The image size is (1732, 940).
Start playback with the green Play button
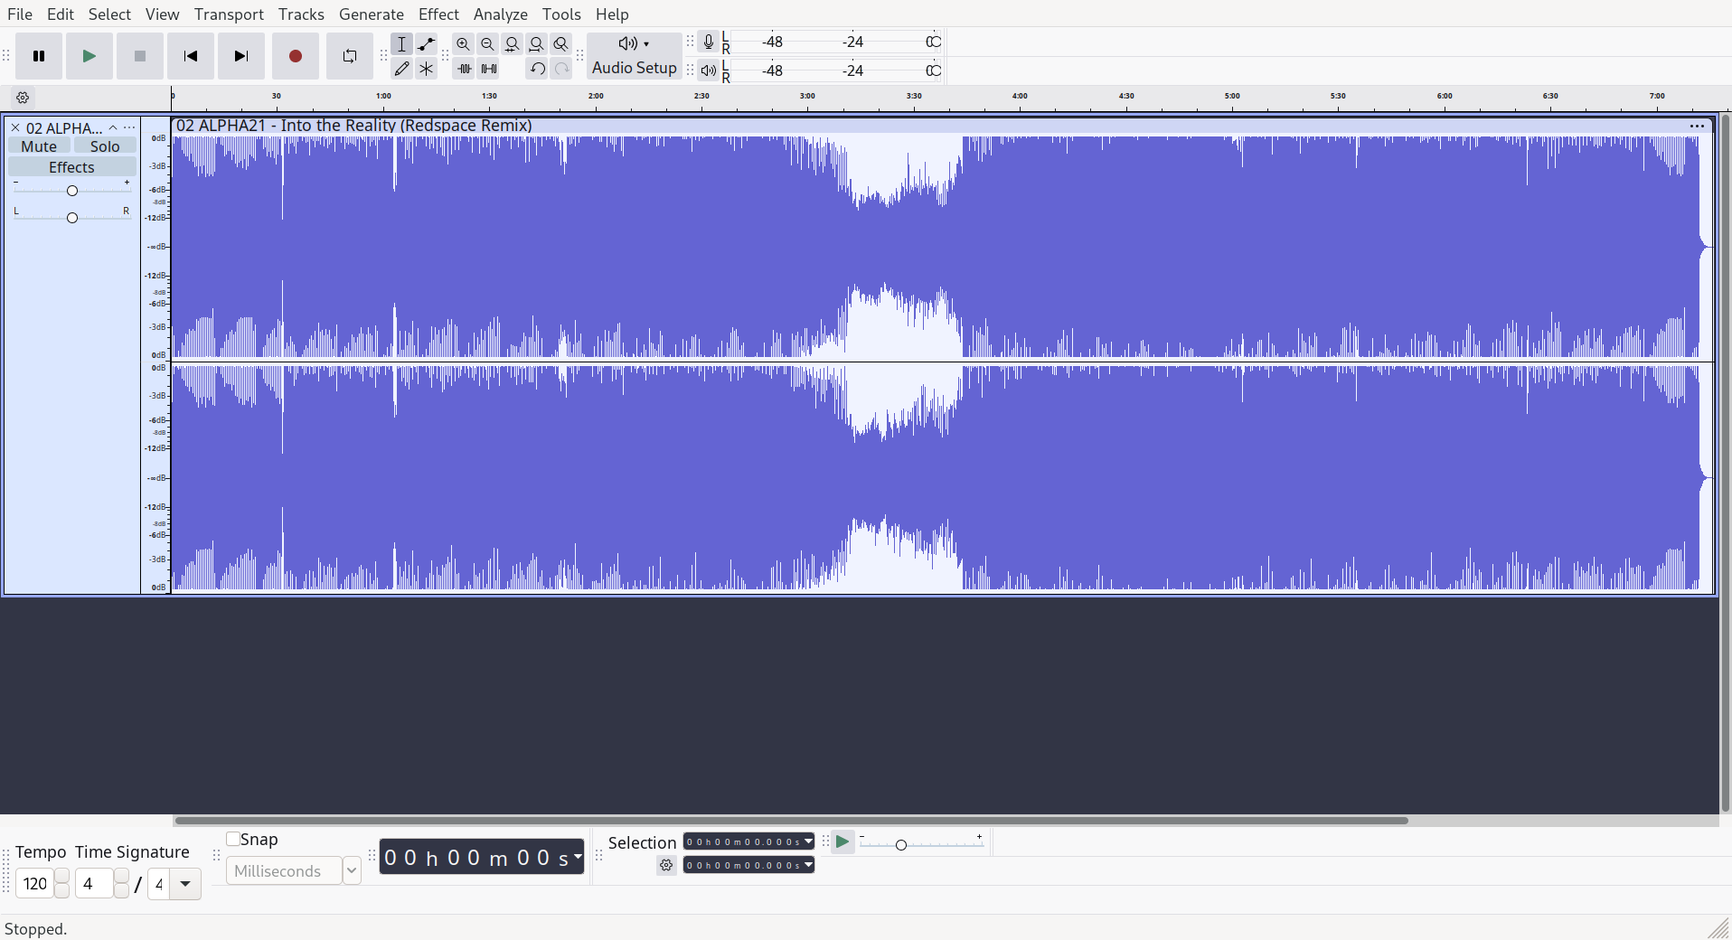(x=89, y=56)
